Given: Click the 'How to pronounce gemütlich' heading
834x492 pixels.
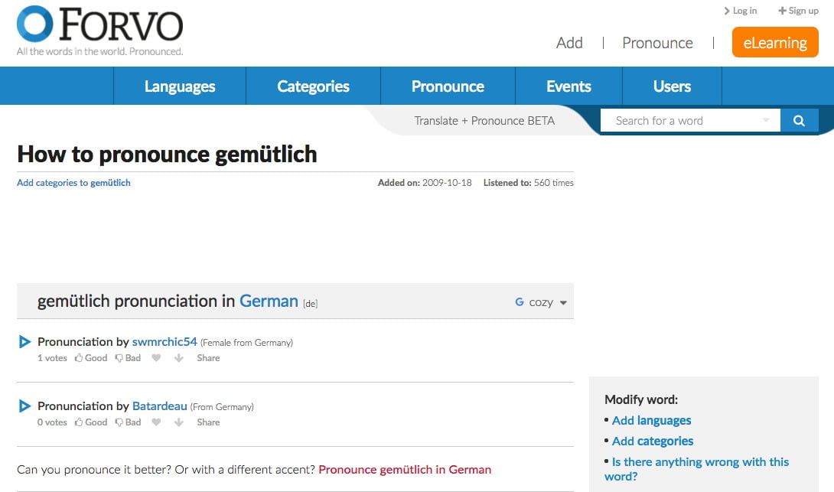Looking at the screenshot, I should pos(167,155).
